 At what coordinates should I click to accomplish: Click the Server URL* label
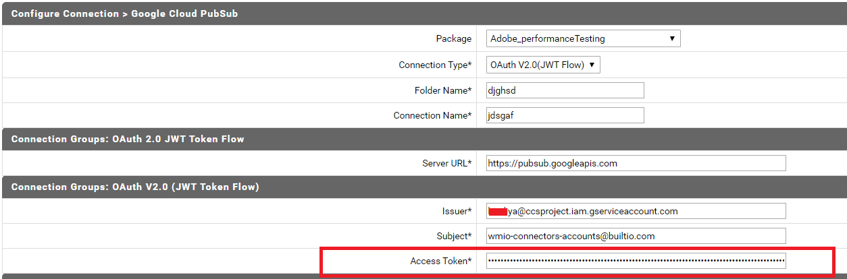click(x=446, y=163)
